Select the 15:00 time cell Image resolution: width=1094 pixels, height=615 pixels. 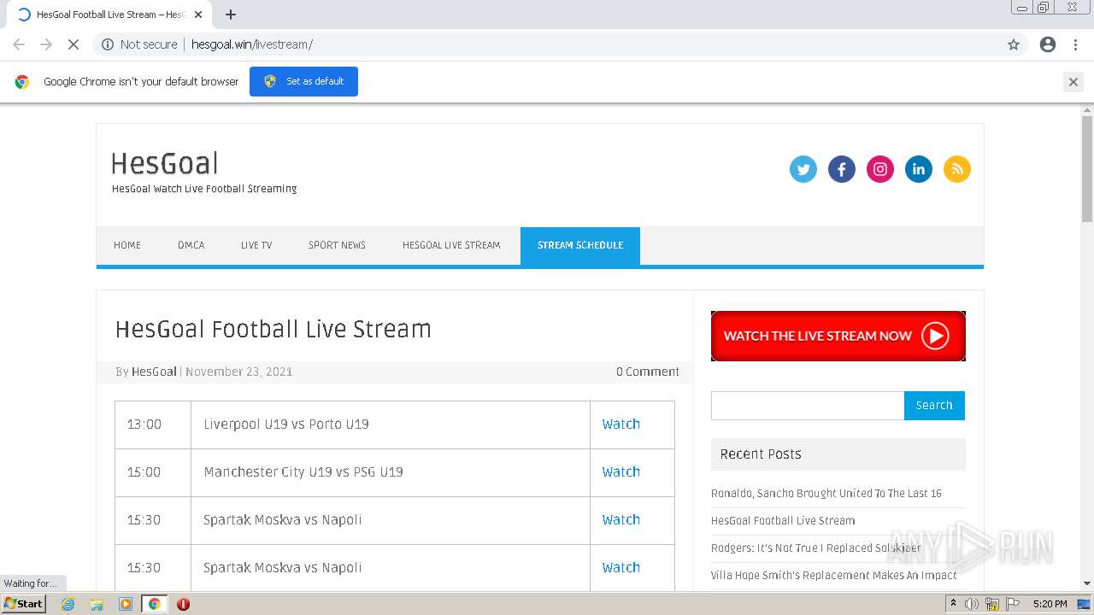[x=153, y=472]
